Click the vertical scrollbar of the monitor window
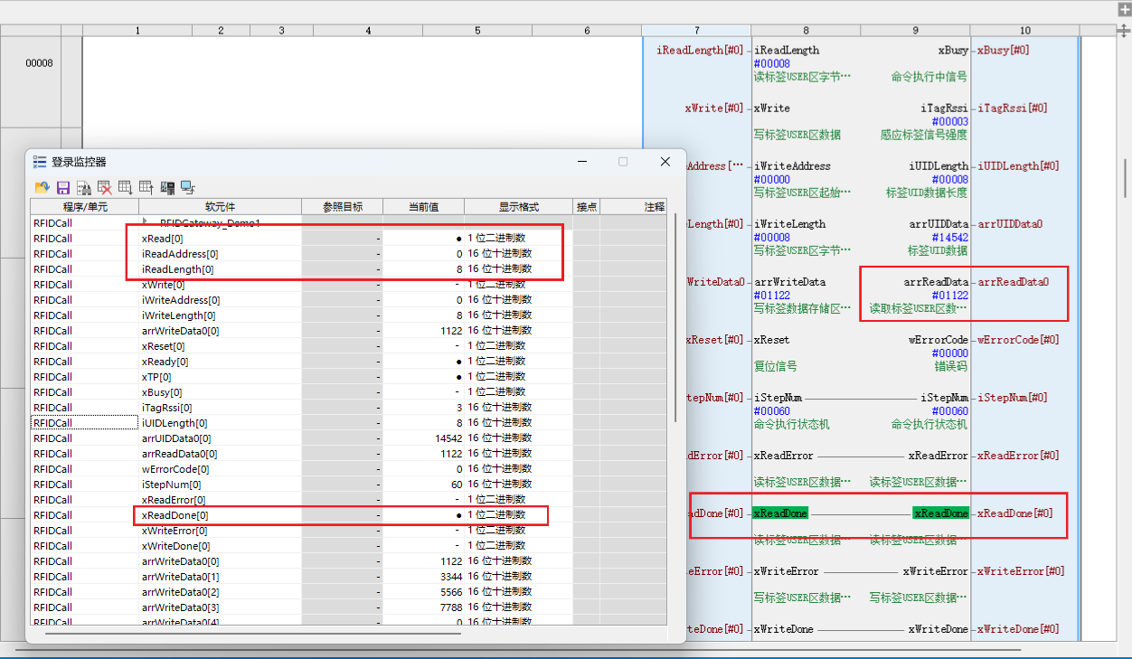1132x659 pixels. pos(674,317)
